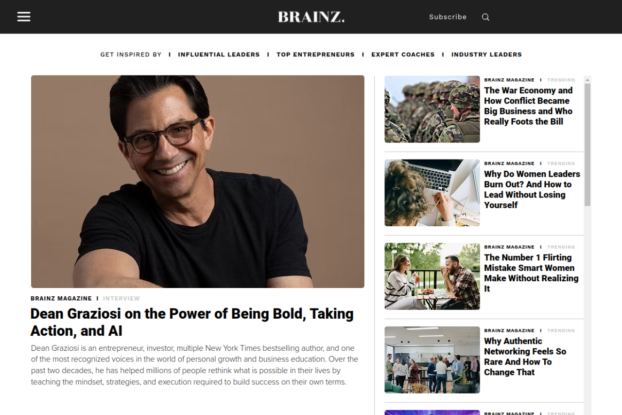Open the Industry Leaders category

point(486,54)
